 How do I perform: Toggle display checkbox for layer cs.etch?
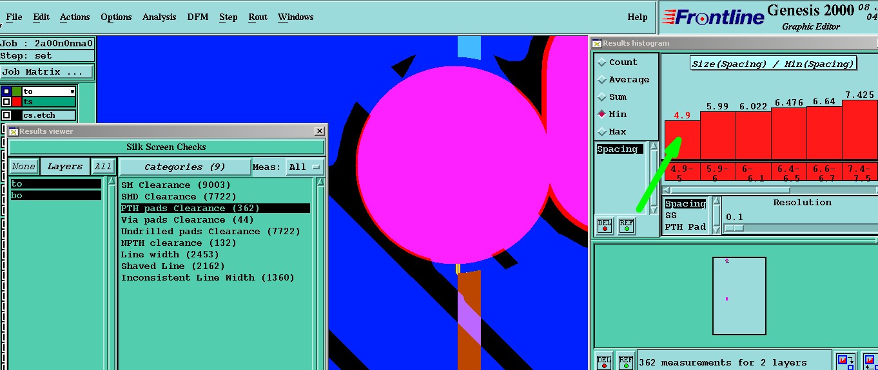click(x=6, y=115)
